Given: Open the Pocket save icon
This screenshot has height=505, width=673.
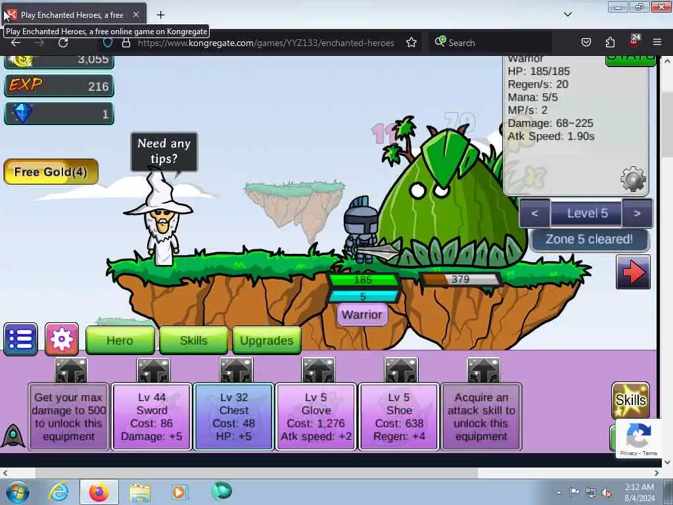Looking at the screenshot, I should [x=586, y=43].
